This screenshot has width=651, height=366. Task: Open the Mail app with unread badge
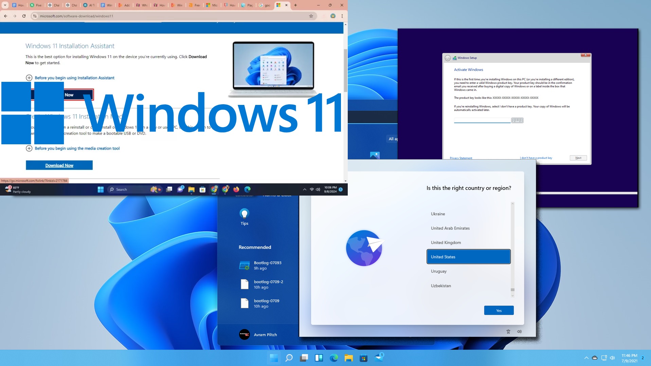(378, 358)
